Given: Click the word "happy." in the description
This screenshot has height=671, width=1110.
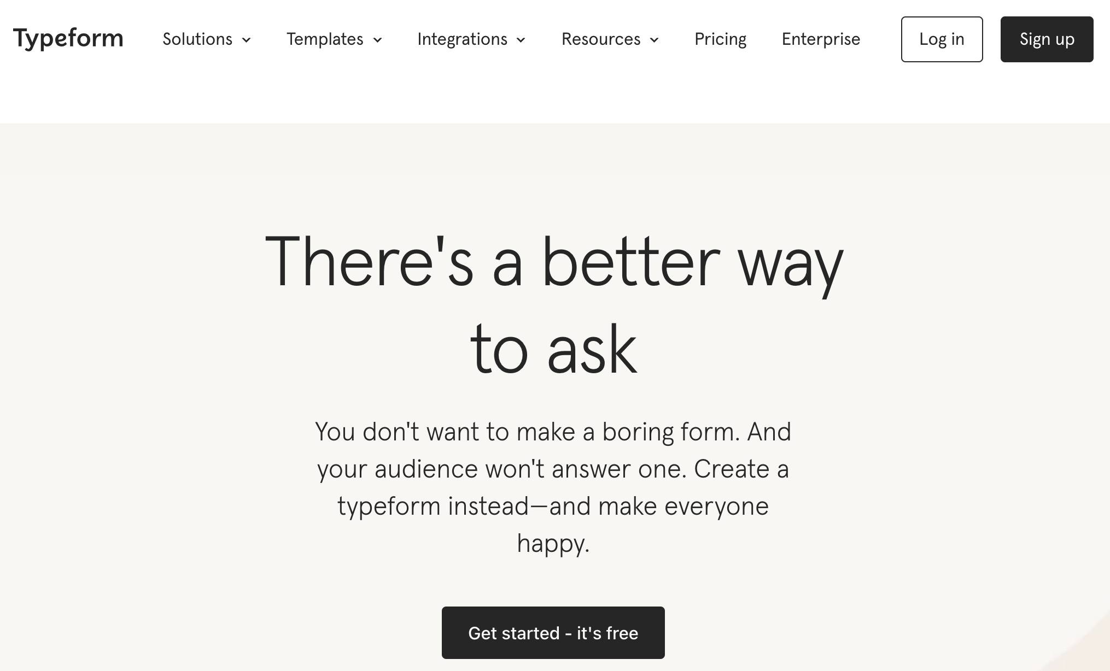Looking at the screenshot, I should point(553,543).
